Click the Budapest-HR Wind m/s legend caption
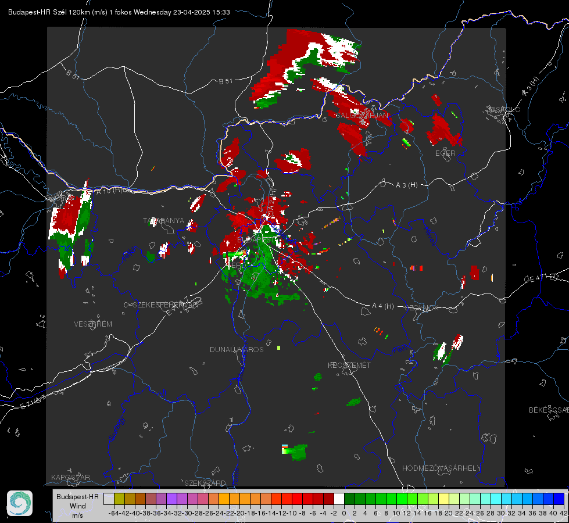Screen dimensions: 569x523 [77, 506]
